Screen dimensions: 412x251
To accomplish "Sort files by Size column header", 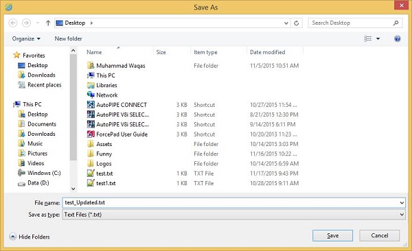I will (x=161, y=52).
